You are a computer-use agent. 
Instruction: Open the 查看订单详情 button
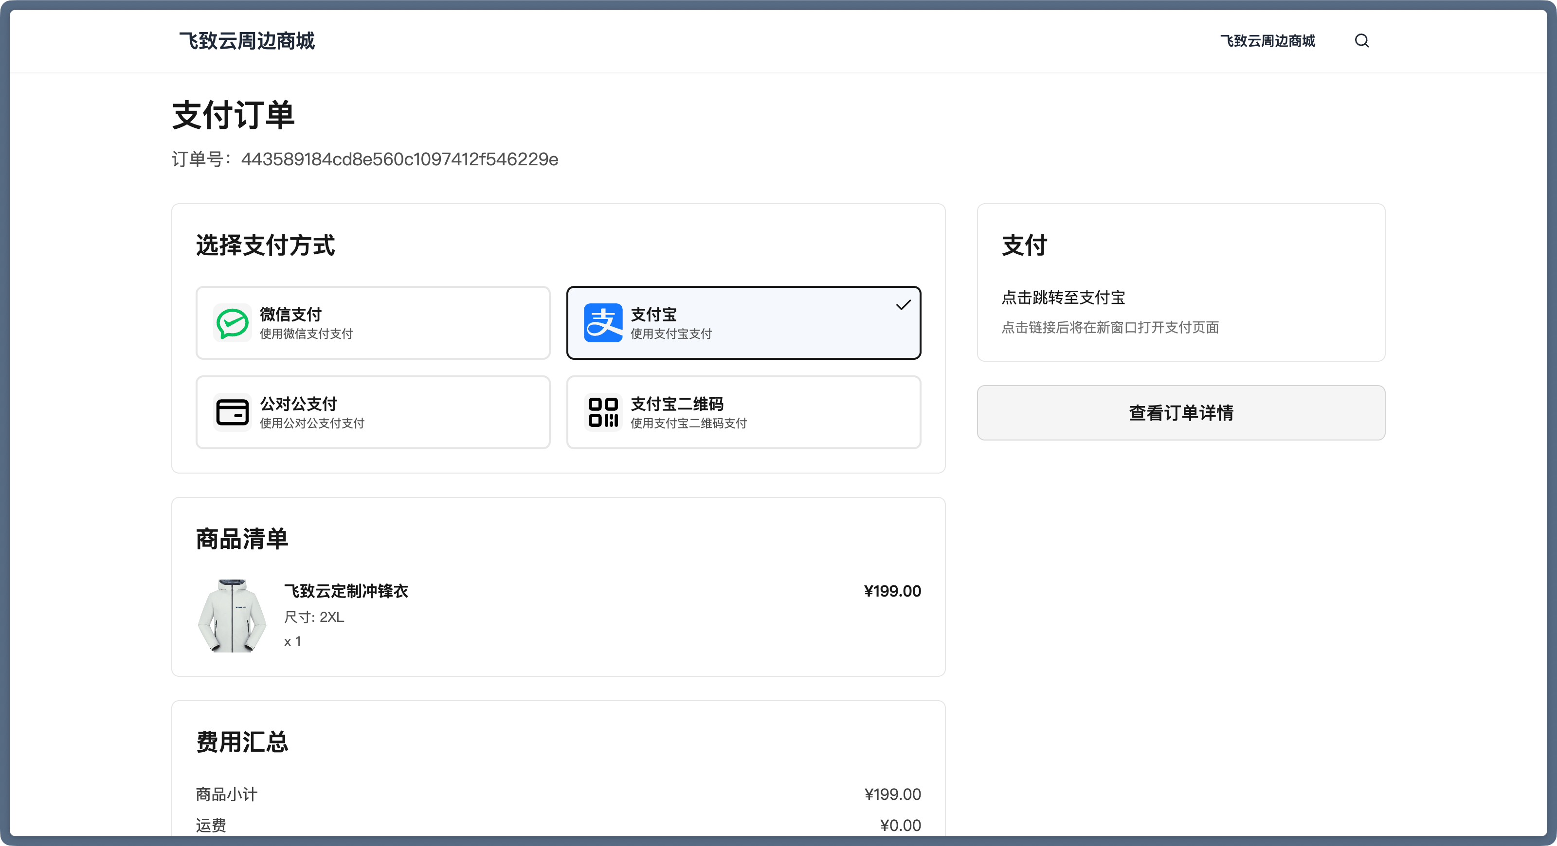click(x=1180, y=413)
